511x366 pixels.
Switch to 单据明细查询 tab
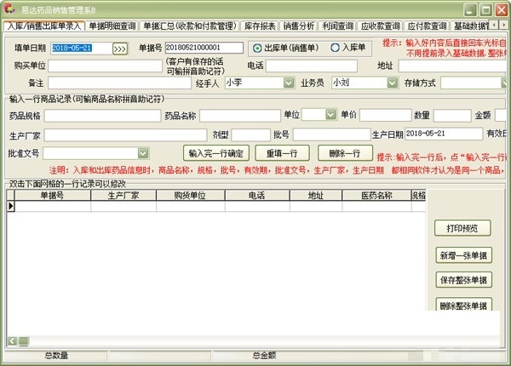click(x=112, y=26)
